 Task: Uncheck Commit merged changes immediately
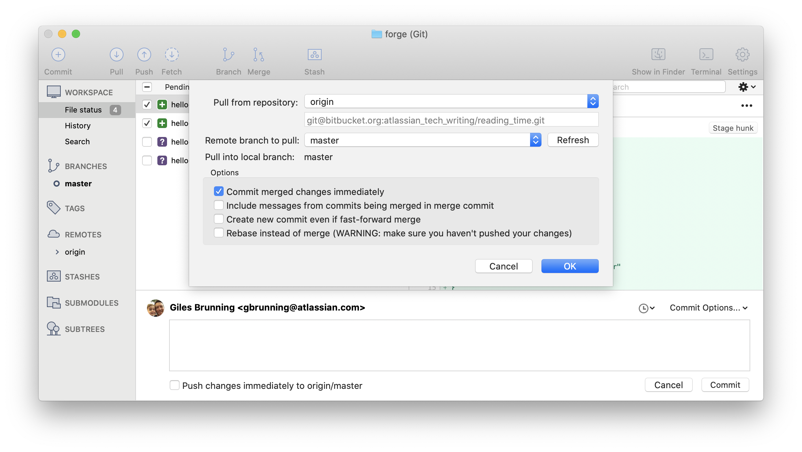(219, 191)
